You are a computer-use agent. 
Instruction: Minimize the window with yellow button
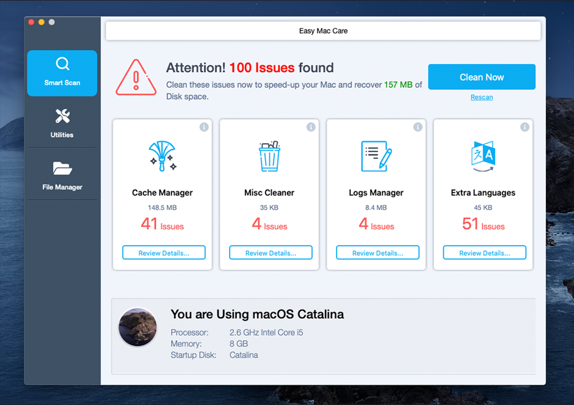coord(42,22)
